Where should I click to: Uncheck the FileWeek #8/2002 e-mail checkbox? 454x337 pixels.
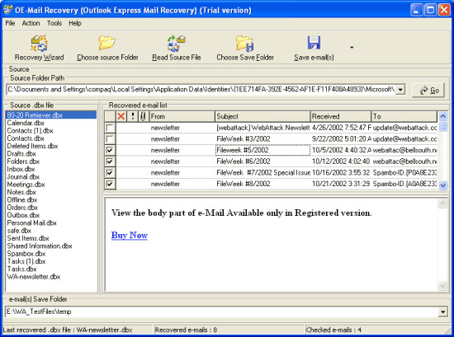coord(110,184)
